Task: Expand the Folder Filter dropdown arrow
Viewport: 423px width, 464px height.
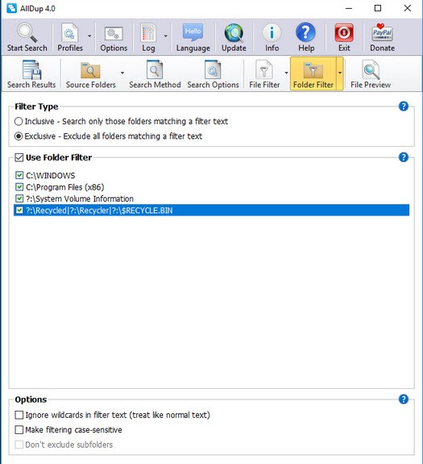Action: tap(340, 73)
